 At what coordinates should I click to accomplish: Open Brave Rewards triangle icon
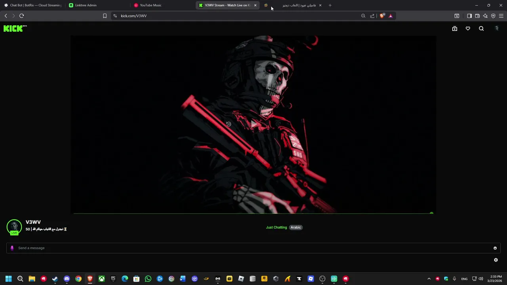(391, 16)
